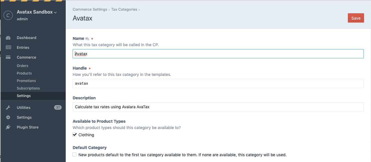Screen dimensions: 371x162
Task: Click the Commerce credit card icon
Action: tap(8, 57)
